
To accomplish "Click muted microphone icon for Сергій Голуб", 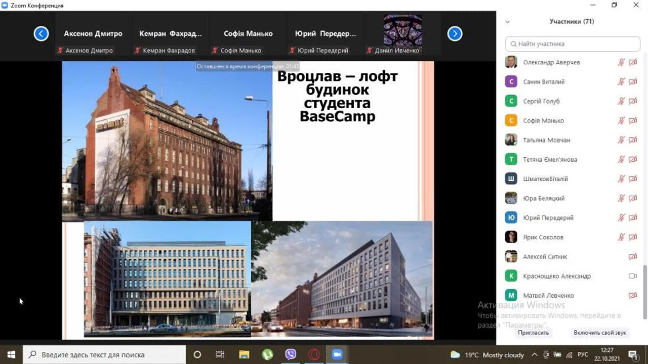I will click(621, 101).
